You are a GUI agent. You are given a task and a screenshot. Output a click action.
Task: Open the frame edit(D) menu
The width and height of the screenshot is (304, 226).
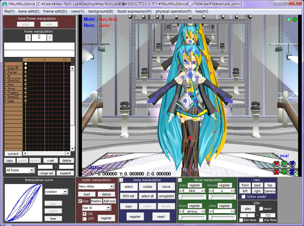click(55, 11)
